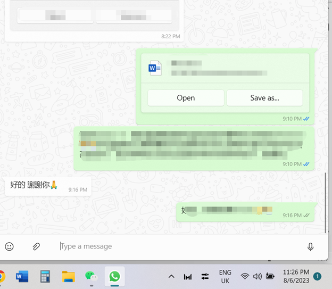
Task: Click Open on the attached document
Action: click(x=186, y=98)
